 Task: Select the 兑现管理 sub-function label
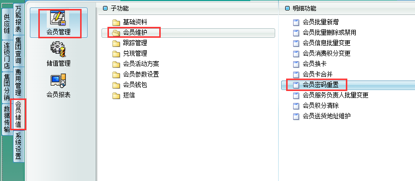pos(135,54)
